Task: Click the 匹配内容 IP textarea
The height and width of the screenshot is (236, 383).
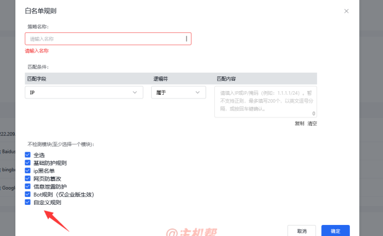Action: click(x=266, y=101)
